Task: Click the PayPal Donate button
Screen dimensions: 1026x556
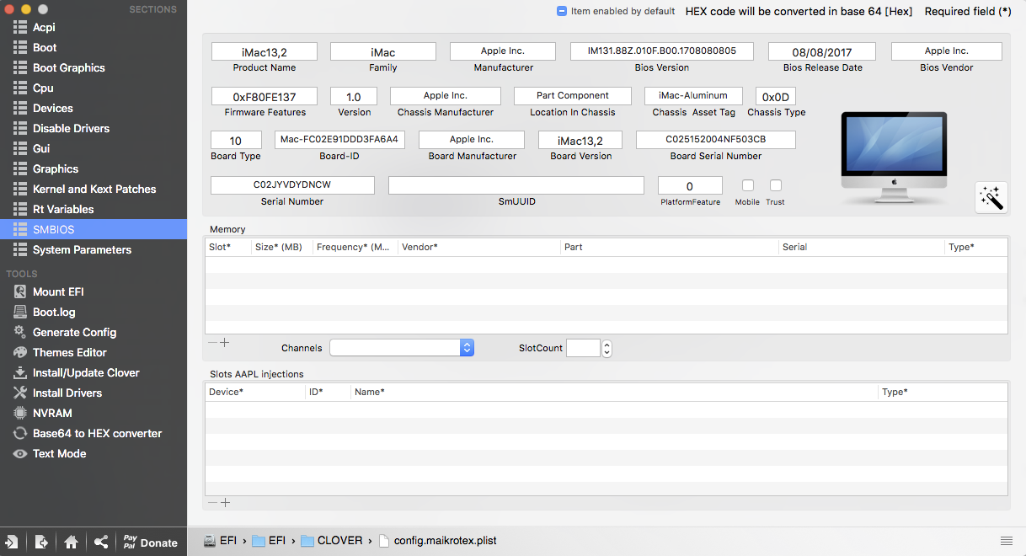Action: click(x=150, y=543)
